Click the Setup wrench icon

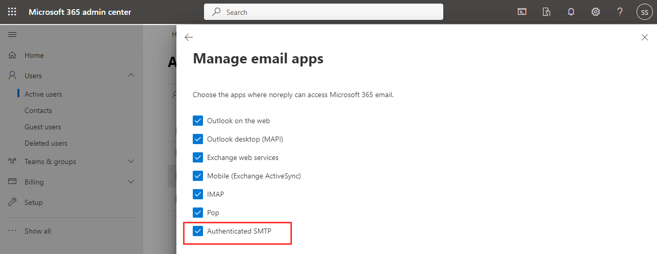[x=13, y=202]
